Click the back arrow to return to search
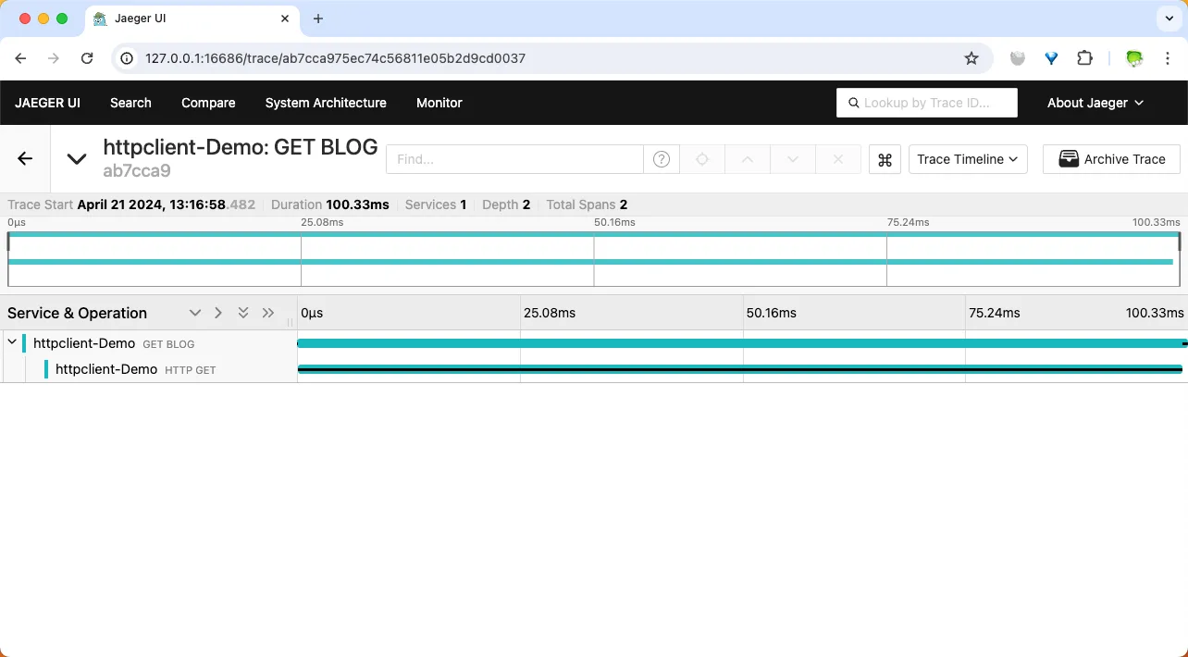 coord(24,158)
